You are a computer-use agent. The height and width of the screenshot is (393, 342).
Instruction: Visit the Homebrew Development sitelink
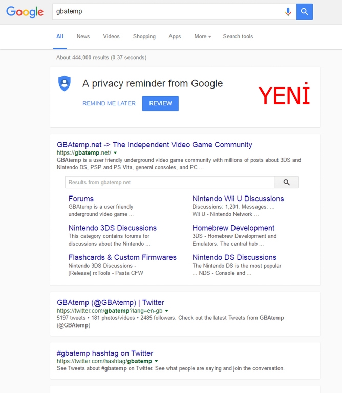coord(233,228)
